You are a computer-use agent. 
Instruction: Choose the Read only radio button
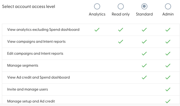(121, 6)
